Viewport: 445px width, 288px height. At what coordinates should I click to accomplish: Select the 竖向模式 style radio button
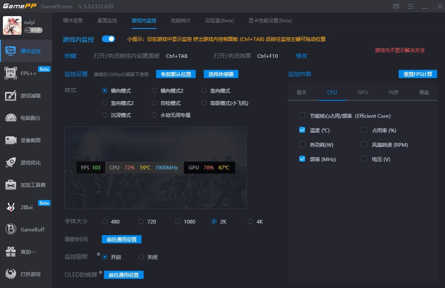click(204, 90)
